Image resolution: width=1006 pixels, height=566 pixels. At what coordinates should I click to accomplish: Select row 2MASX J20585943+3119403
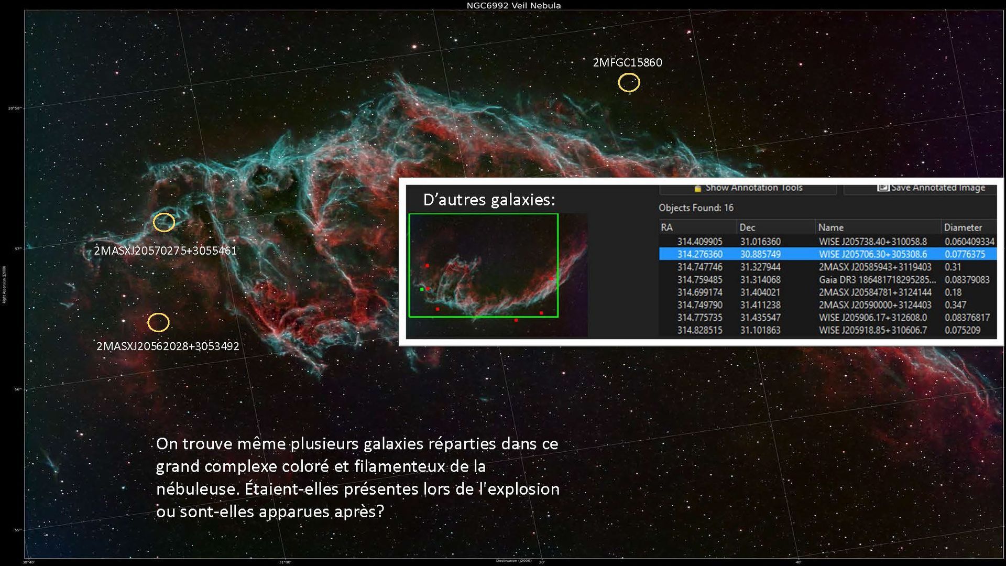point(875,267)
